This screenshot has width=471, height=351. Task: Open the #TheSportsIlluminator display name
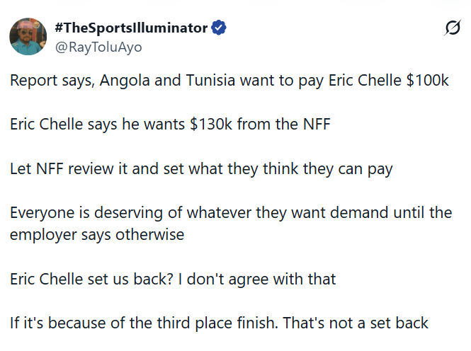(131, 28)
